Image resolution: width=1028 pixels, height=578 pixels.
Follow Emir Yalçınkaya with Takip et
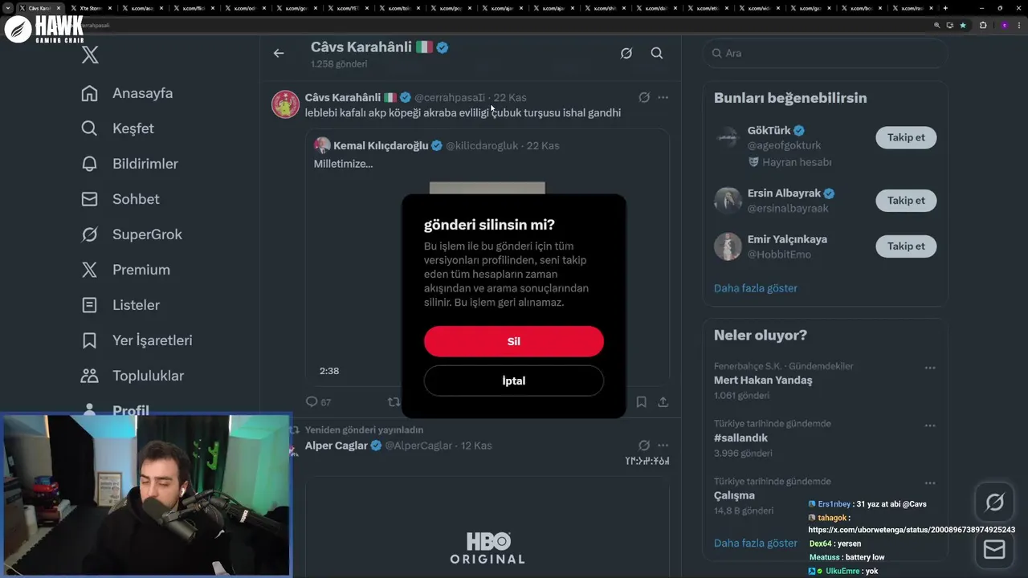[x=906, y=246]
